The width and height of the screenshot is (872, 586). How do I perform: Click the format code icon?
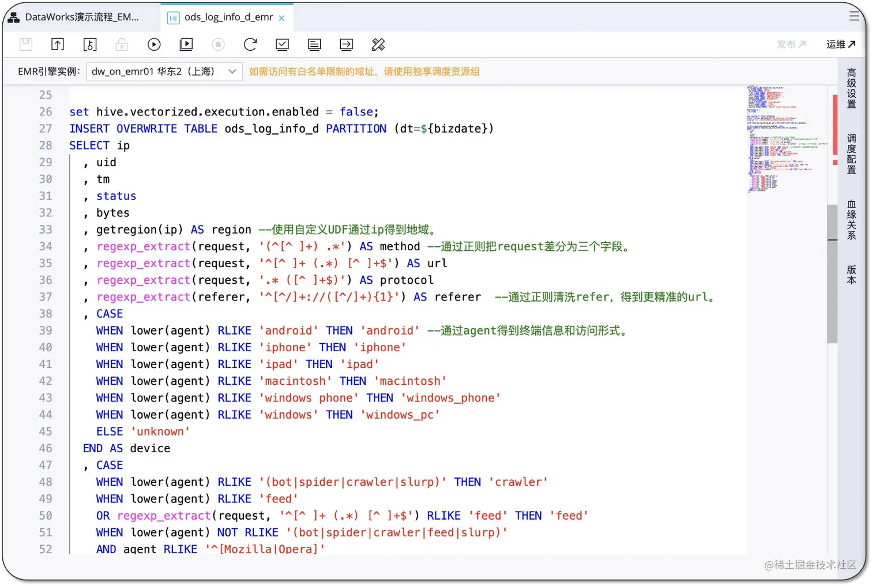pos(378,44)
